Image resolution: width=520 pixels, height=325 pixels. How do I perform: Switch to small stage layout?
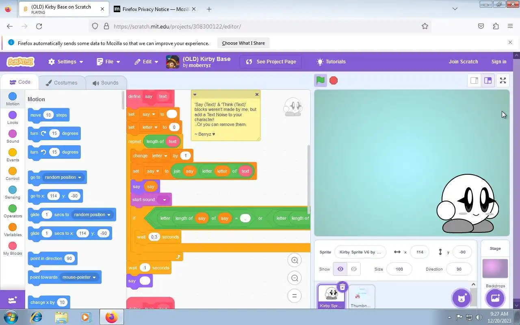(474, 80)
